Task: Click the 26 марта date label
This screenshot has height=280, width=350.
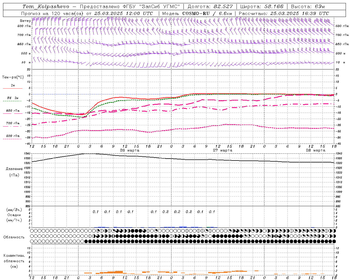Action: (130, 150)
